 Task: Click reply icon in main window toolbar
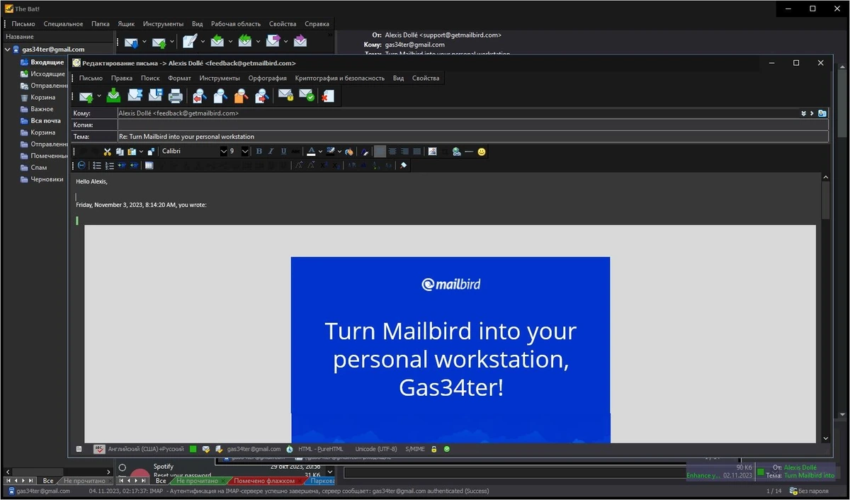[217, 41]
